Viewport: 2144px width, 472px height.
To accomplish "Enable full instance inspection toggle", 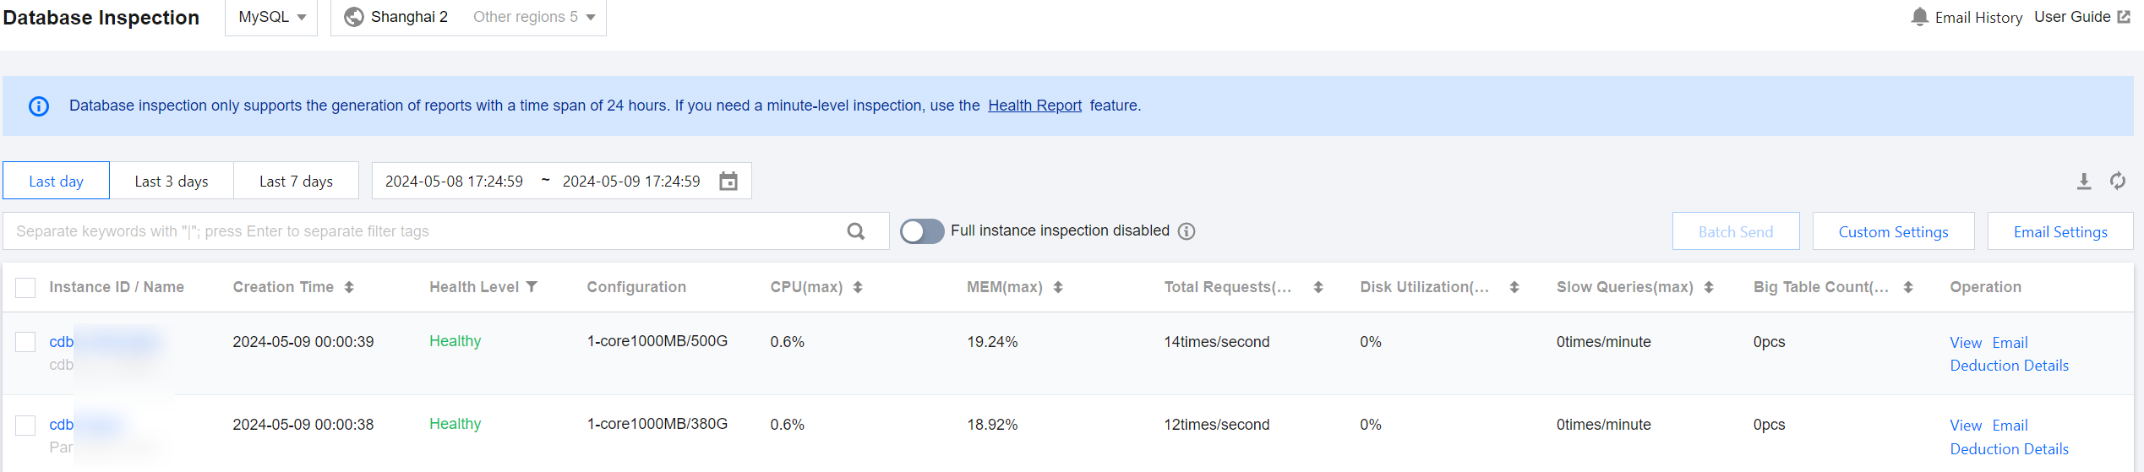I will pyautogui.click(x=921, y=231).
